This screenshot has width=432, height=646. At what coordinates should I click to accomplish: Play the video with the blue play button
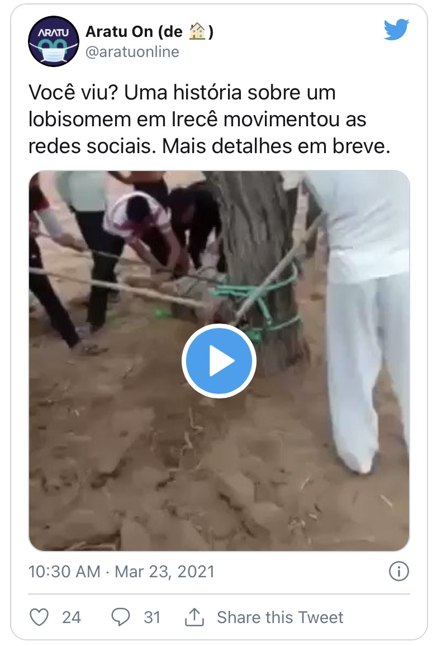219,361
